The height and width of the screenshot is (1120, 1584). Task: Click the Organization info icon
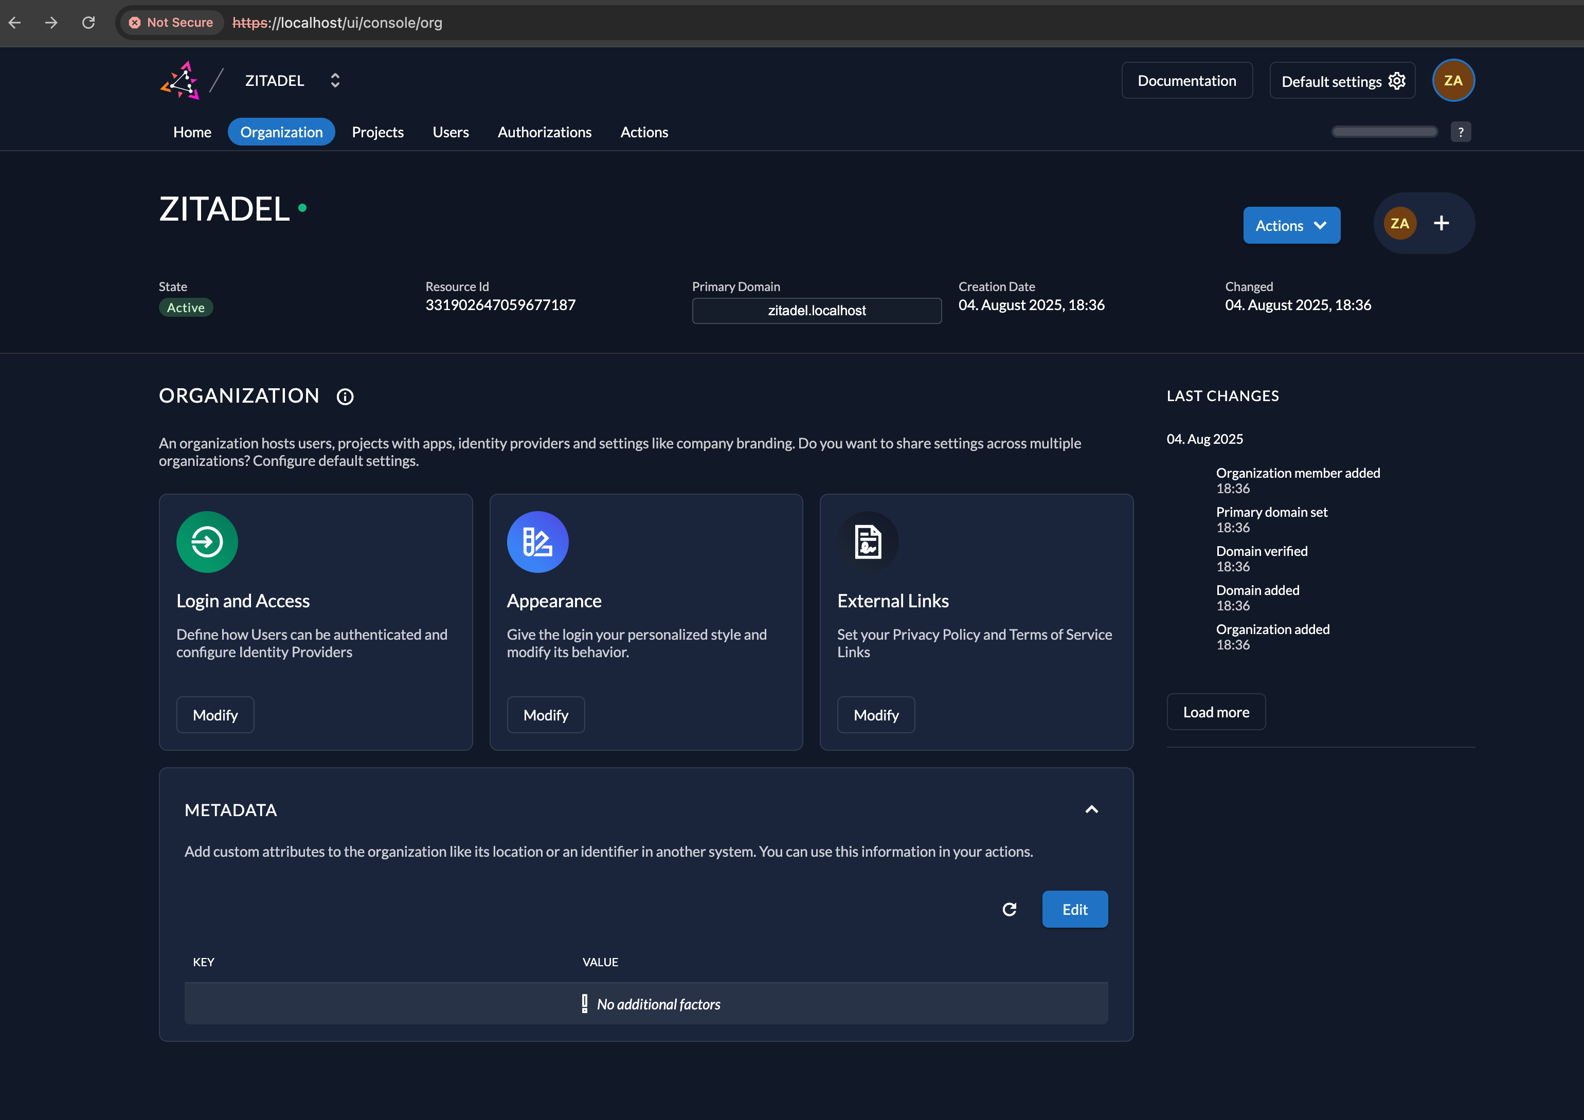click(x=345, y=396)
